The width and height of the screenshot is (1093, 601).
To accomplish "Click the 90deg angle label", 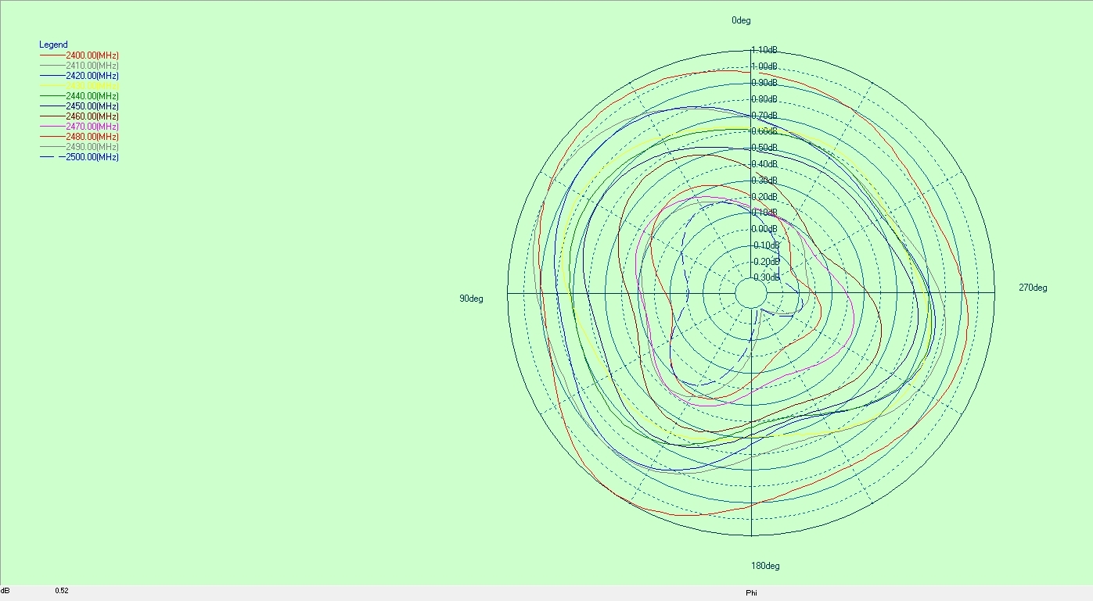I will [x=470, y=299].
